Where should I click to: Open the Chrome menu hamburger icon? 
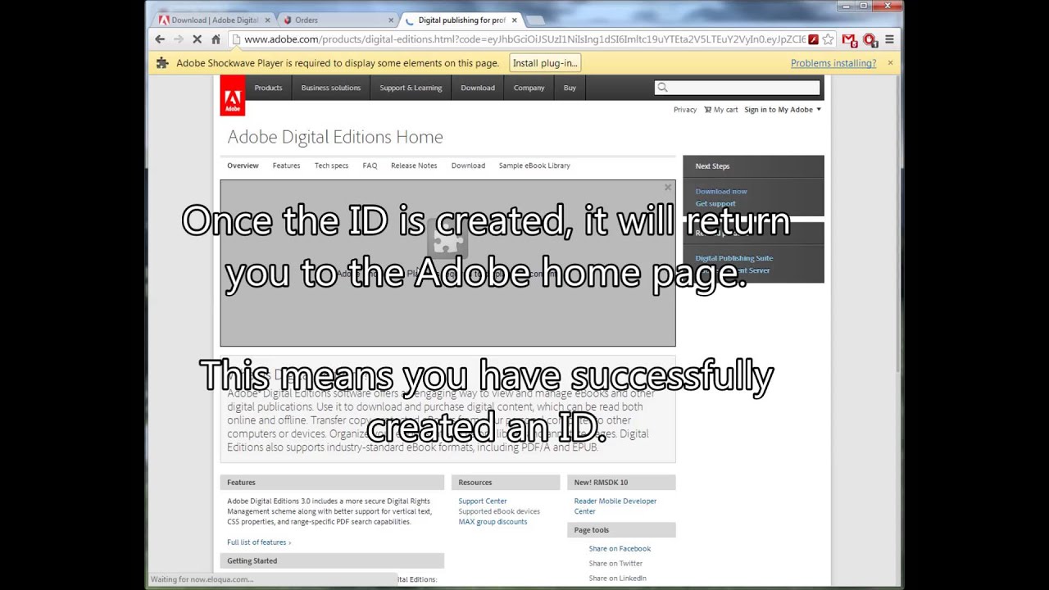click(889, 39)
